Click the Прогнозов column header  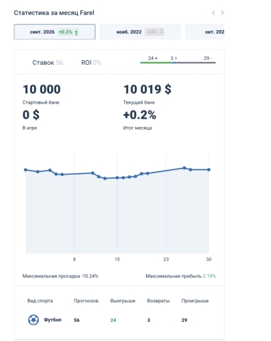tap(86, 301)
